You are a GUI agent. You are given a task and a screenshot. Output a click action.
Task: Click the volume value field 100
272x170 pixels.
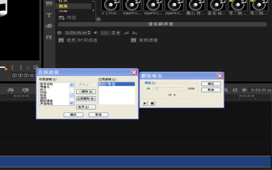click(x=105, y=33)
